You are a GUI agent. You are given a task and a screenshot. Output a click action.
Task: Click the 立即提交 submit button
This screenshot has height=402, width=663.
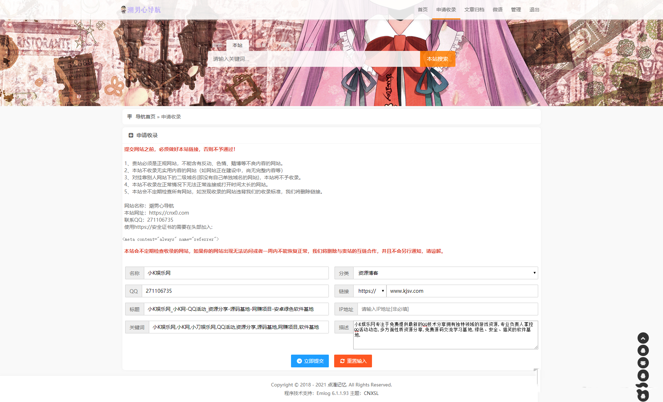(310, 361)
